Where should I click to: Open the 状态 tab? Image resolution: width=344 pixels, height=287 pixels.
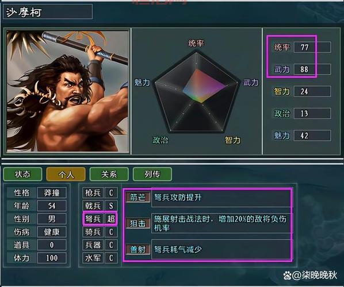coord(22,174)
